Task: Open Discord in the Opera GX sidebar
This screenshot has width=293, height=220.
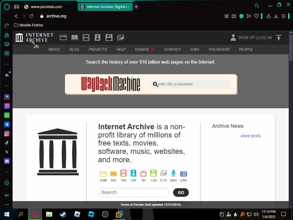Action: (7, 161)
